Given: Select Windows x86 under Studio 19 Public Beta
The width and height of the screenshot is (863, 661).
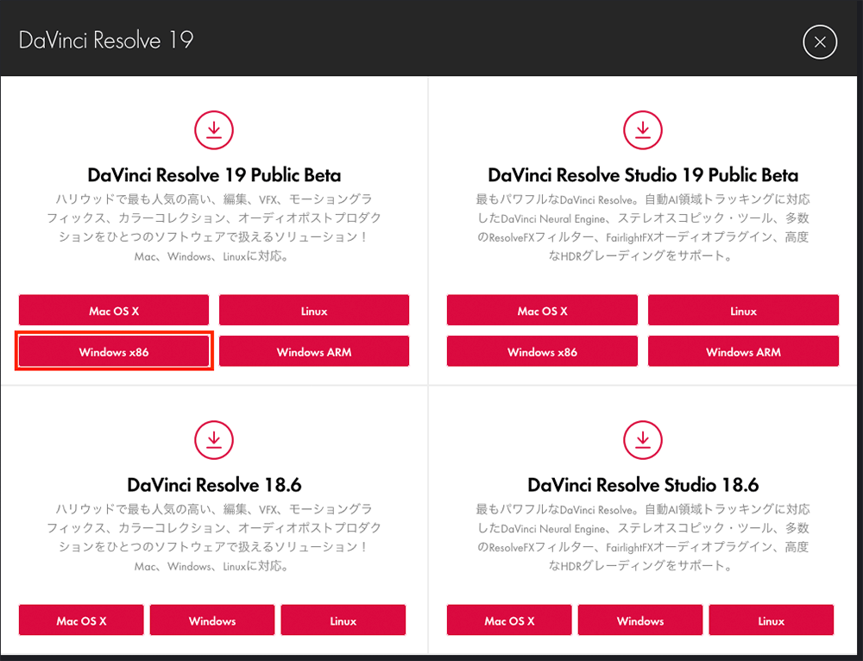Looking at the screenshot, I should [542, 351].
